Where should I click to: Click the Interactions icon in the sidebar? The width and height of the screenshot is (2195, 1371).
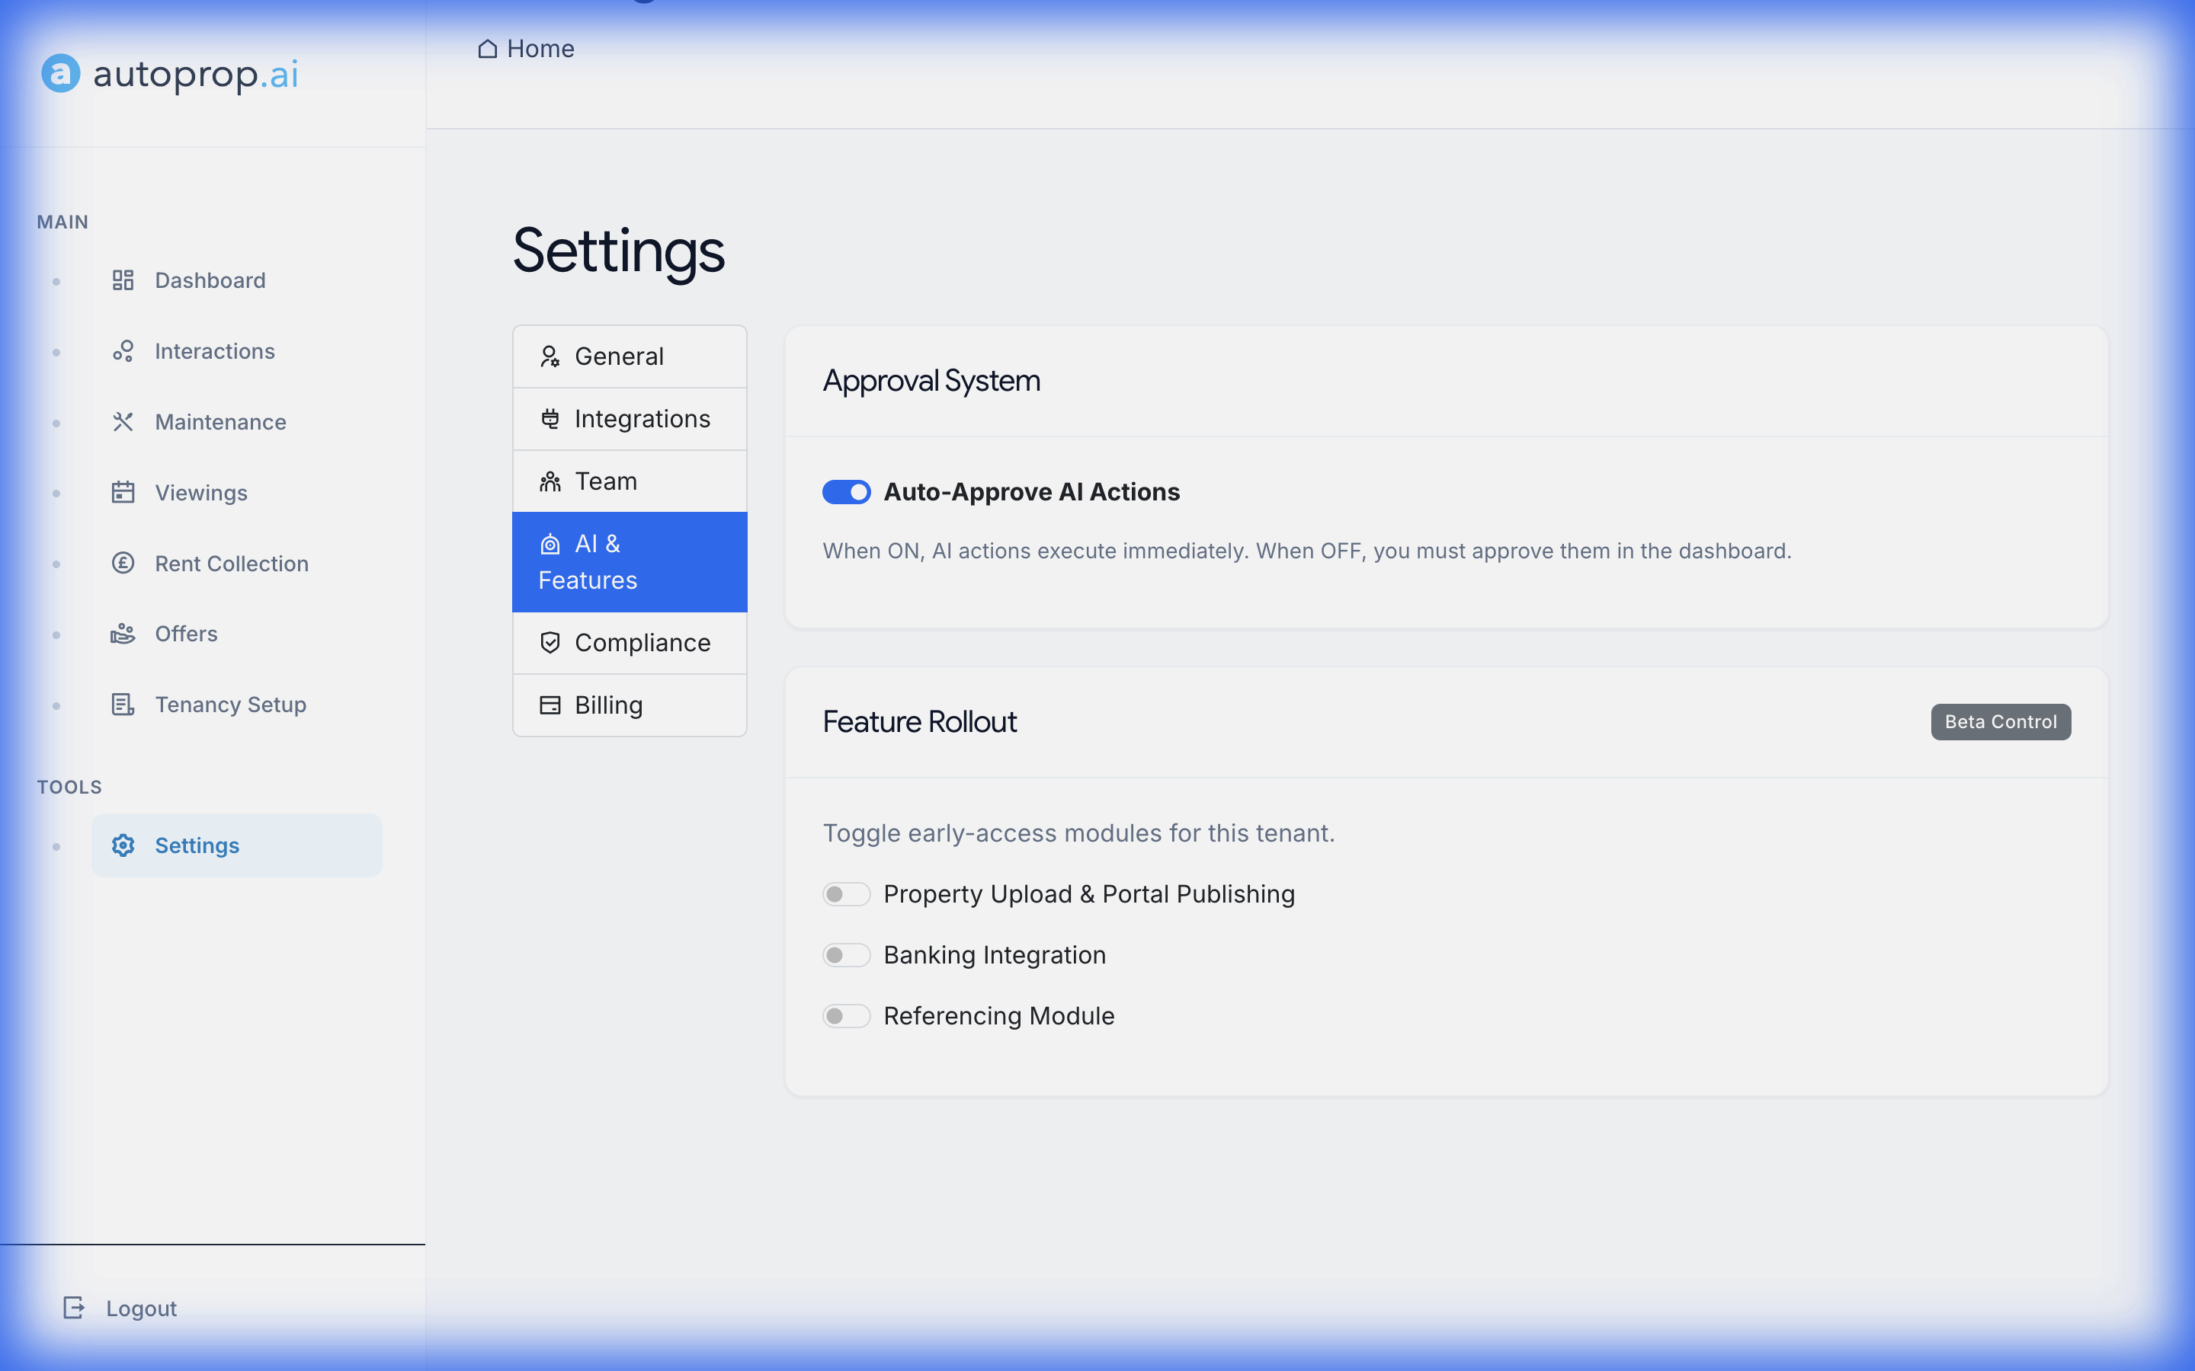(x=123, y=351)
